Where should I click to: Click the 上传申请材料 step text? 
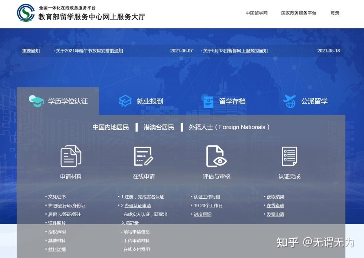pos(136,241)
